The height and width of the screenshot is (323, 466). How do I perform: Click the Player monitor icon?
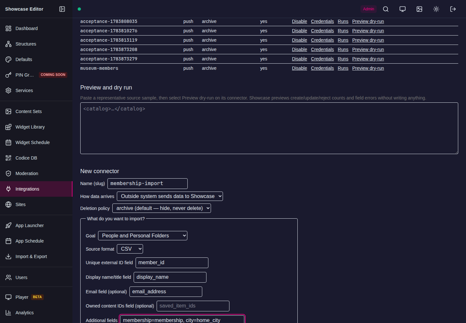click(x=8, y=297)
